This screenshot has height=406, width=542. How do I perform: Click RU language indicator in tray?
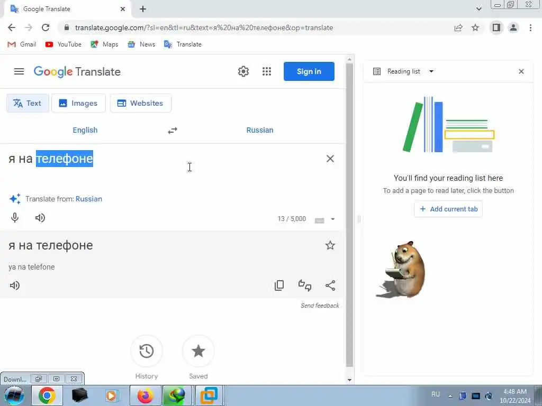(436, 394)
